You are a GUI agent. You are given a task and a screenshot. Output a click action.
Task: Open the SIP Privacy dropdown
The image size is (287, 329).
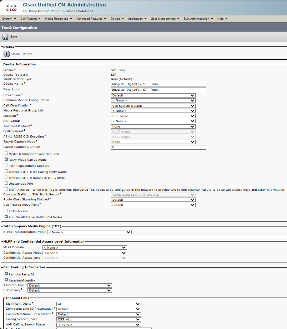click(70, 290)
